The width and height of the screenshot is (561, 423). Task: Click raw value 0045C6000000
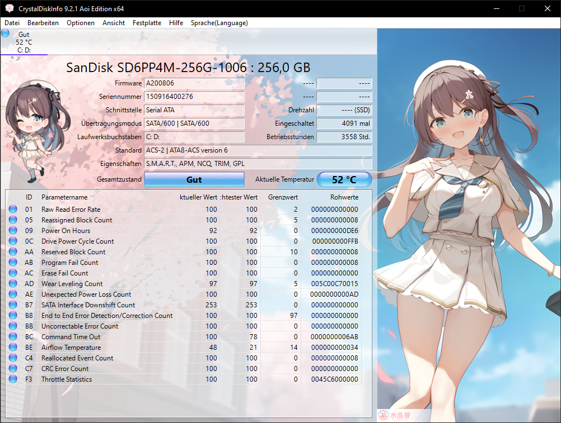click(334, 379)
